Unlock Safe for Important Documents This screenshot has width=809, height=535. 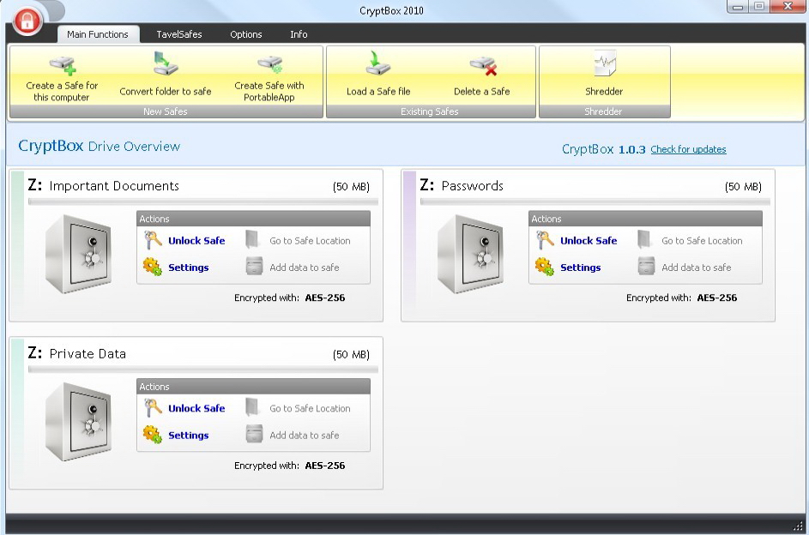[196, 241]
